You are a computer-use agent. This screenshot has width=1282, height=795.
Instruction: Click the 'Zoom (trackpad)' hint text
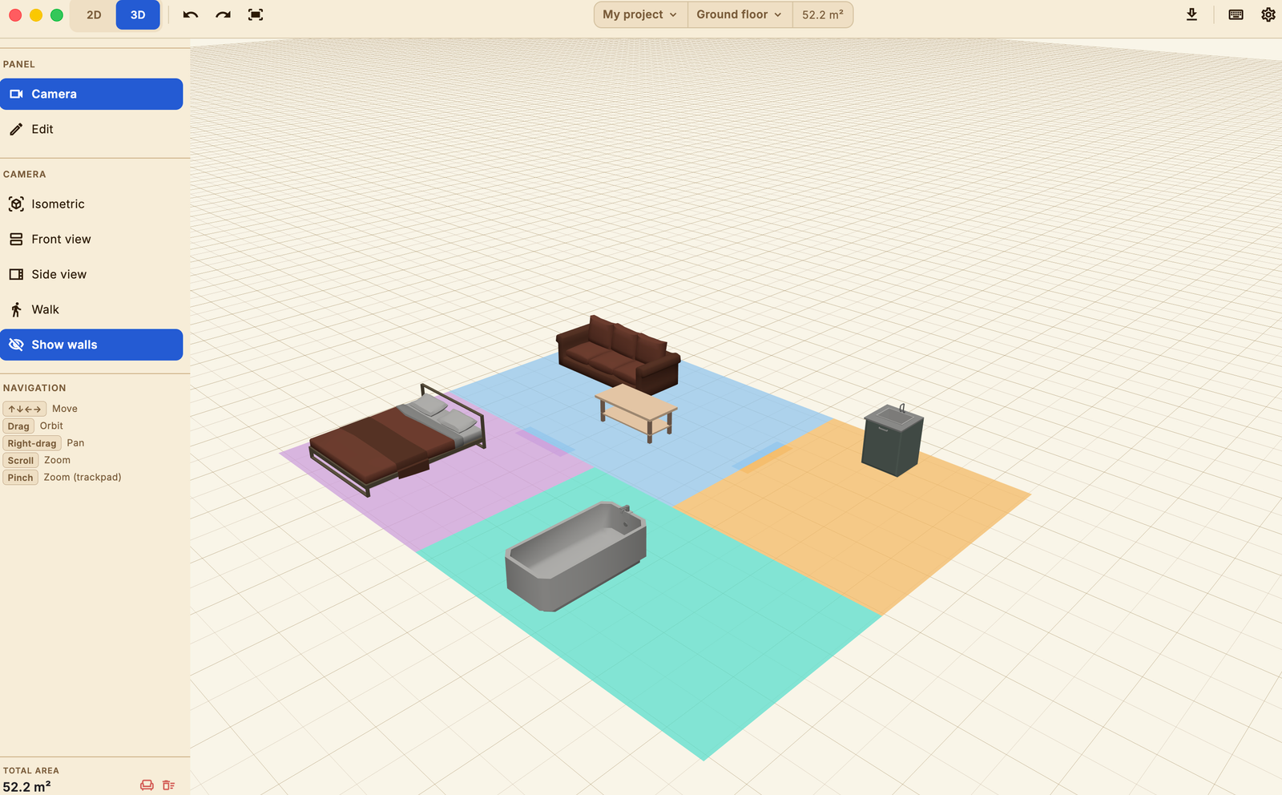tap(83, 477)
